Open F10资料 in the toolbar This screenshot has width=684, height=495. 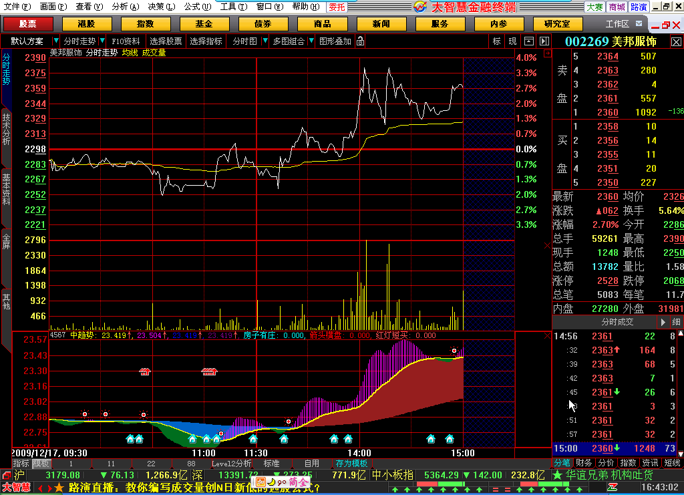click(126, 41)
